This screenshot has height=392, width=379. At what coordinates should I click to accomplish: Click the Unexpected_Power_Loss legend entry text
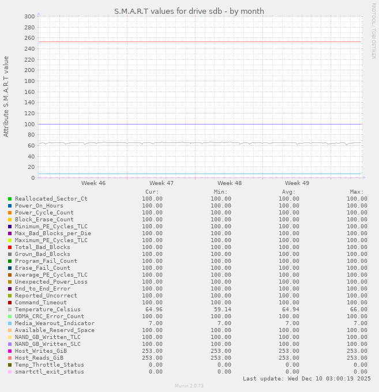(51, 282)
